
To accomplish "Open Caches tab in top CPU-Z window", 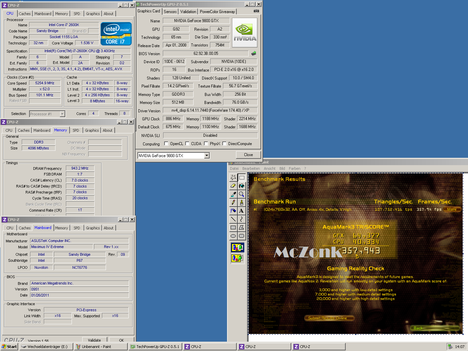I will [25, 14].
